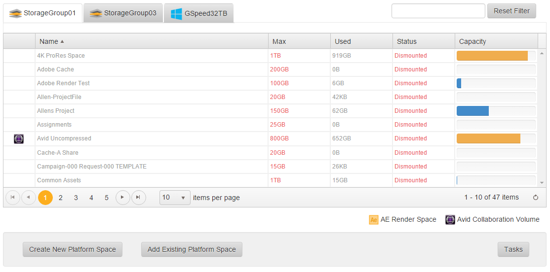This screenshot has height=272, width=550.
Task: Click the Name column sort arrow
Action: [x=62, y=41]
